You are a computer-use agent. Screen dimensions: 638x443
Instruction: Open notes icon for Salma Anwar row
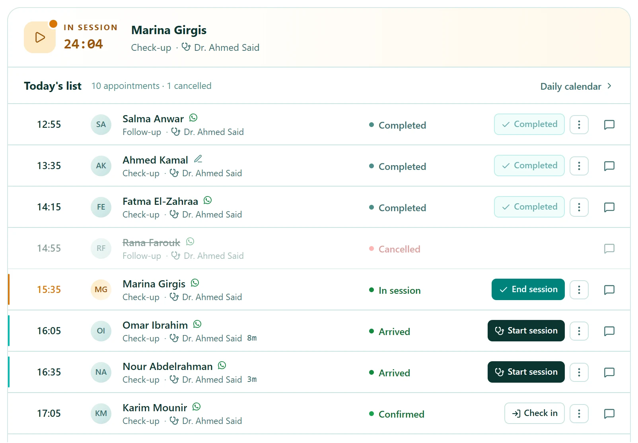tap(609, 125)
